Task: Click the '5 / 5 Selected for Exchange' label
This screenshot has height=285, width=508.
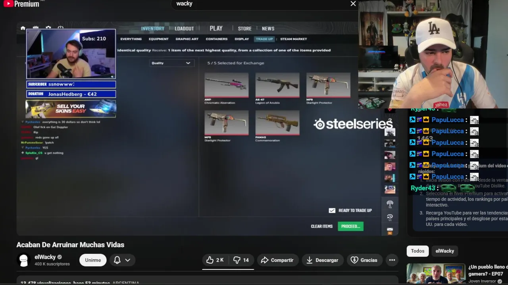Action: click(236, 63)
